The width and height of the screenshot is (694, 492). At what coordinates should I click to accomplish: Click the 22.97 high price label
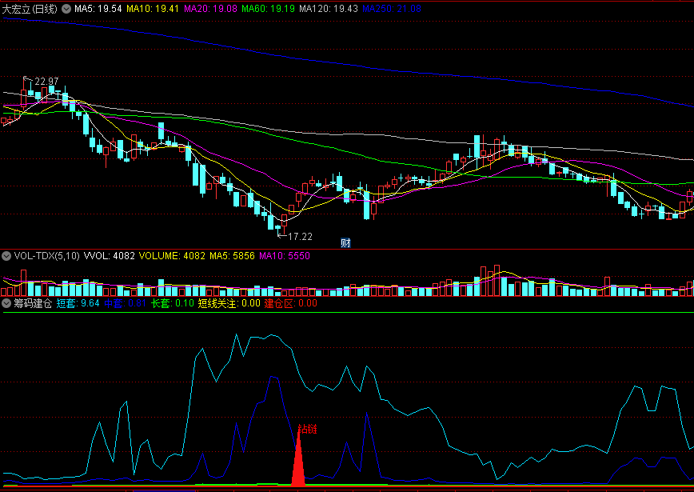coord(46,82)
